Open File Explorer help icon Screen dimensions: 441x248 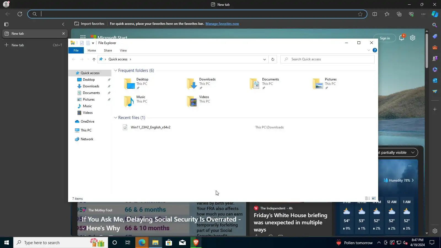tap(375, 50)
